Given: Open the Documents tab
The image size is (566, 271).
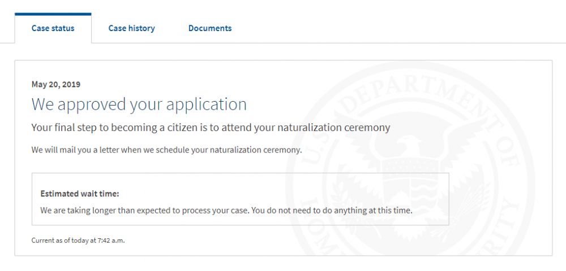Looking at the screenshot, I should (x=210, y=28).
